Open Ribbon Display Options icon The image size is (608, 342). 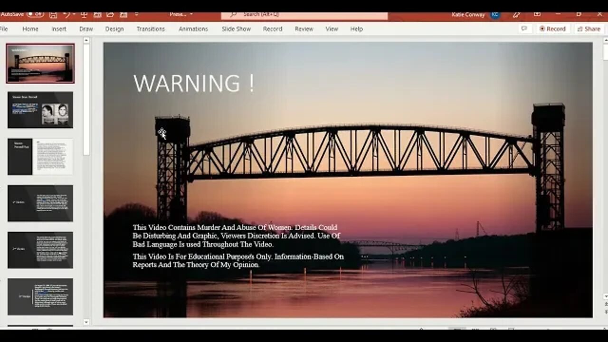tap(537, 15)
